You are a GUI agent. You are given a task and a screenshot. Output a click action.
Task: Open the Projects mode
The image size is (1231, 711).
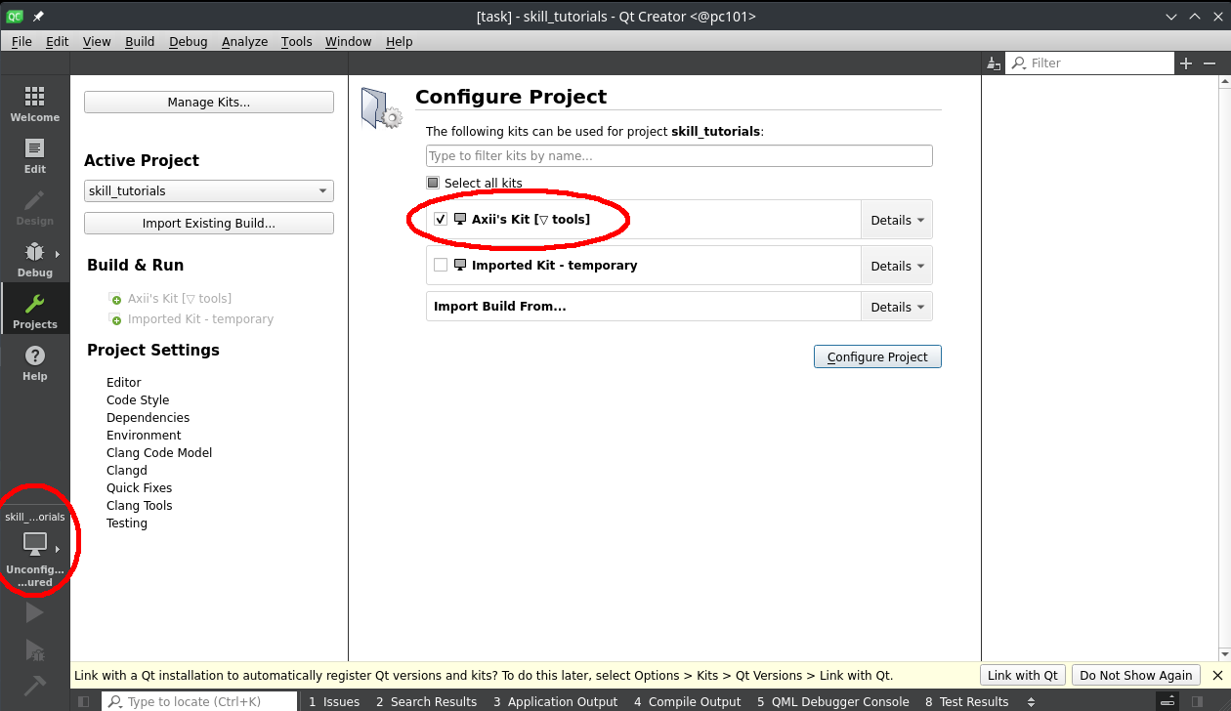coord(35,309)
